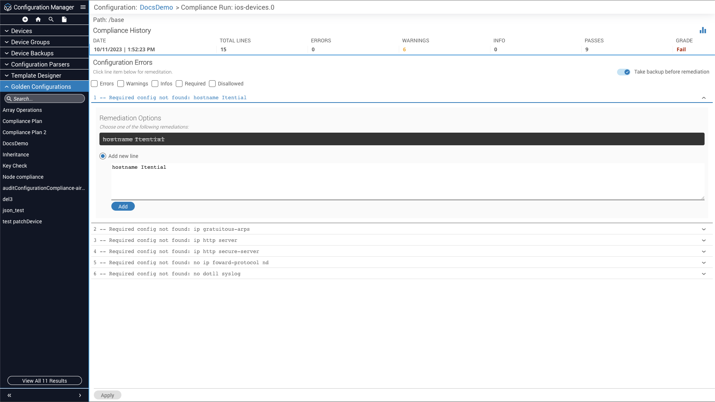The height and width of the screenshot is (402, 715).
Task: Expand the Device Backups menu section
Action: pyautogui.click(x=32, y=53)
